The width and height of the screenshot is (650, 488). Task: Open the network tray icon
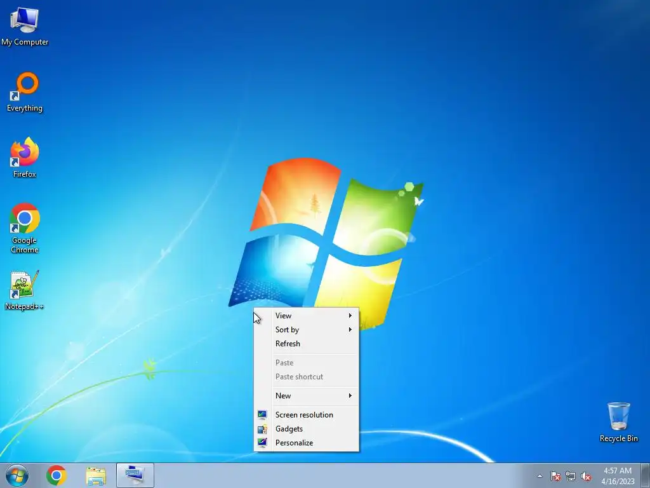[571, 476]
